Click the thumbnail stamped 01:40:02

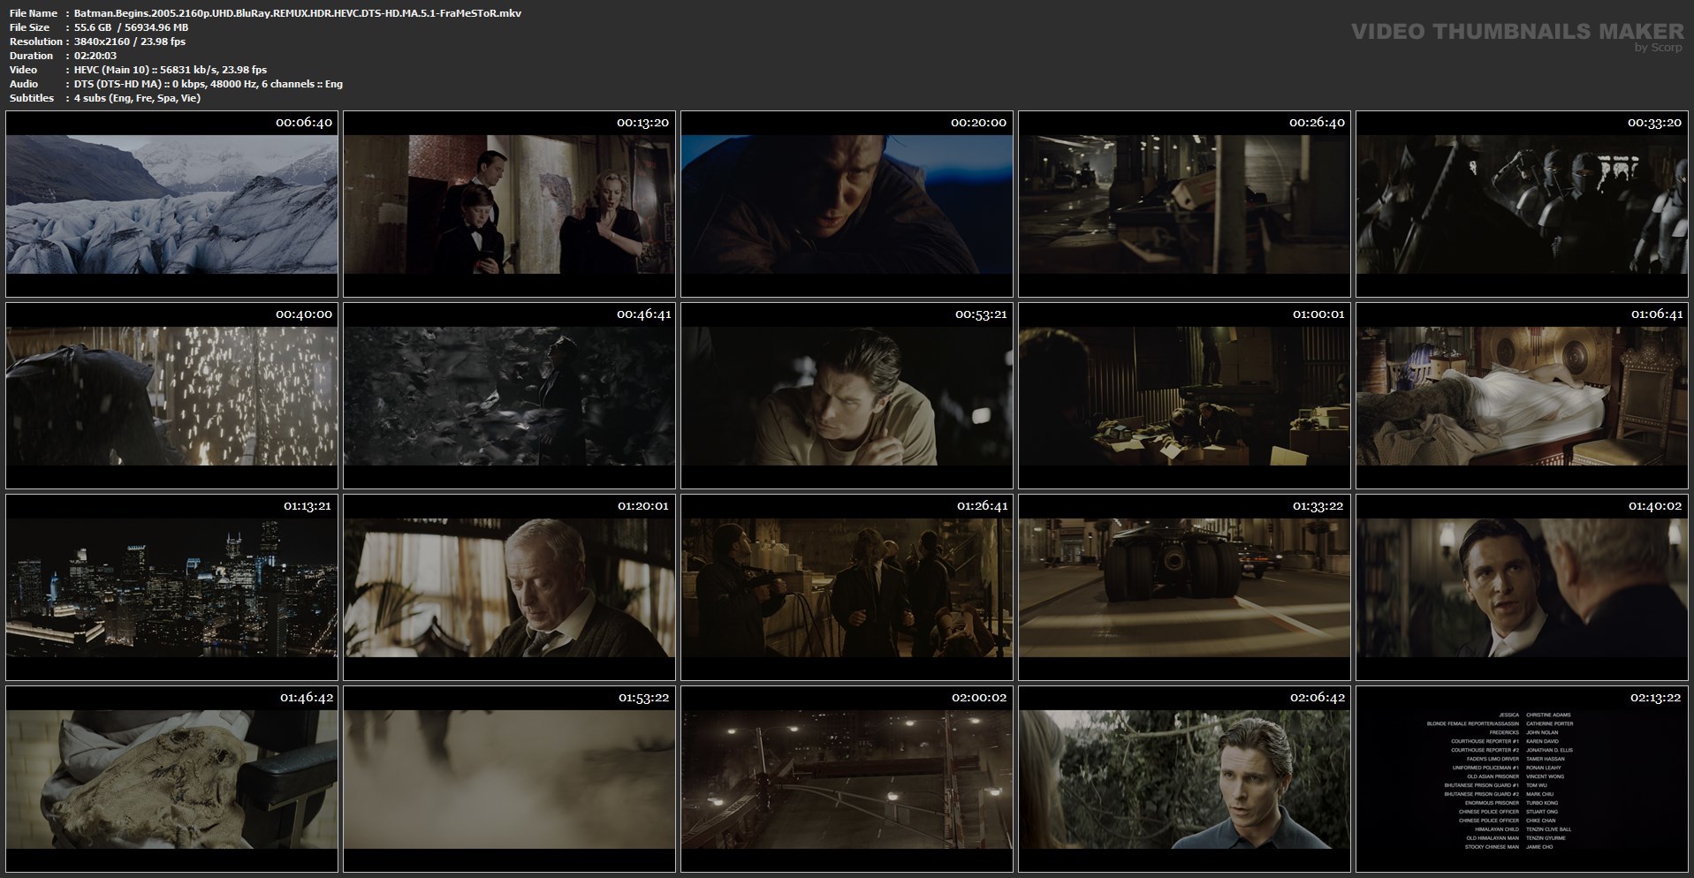tap(1522, 587)
